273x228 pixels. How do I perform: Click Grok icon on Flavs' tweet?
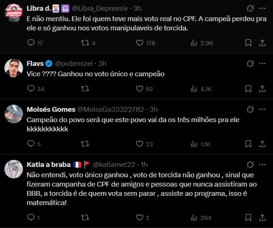click(x=249, y=64)
